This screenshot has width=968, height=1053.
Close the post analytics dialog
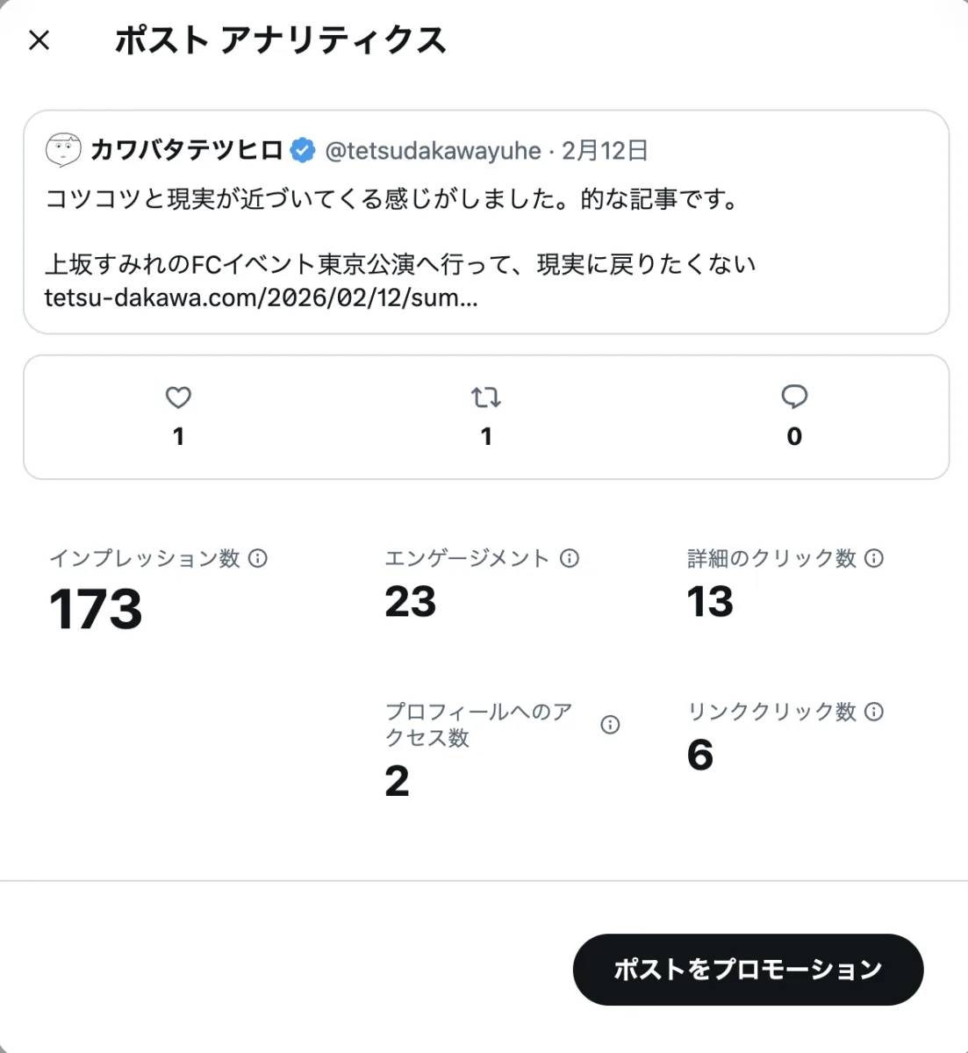(39, 40)
